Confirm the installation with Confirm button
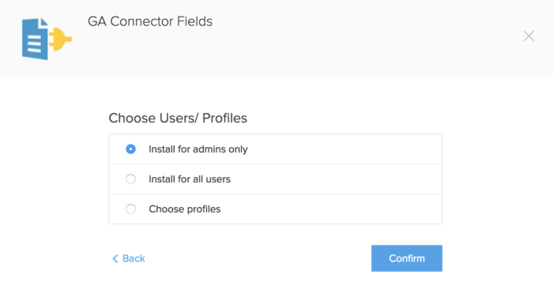553x305 pixels. pos(407,258)
